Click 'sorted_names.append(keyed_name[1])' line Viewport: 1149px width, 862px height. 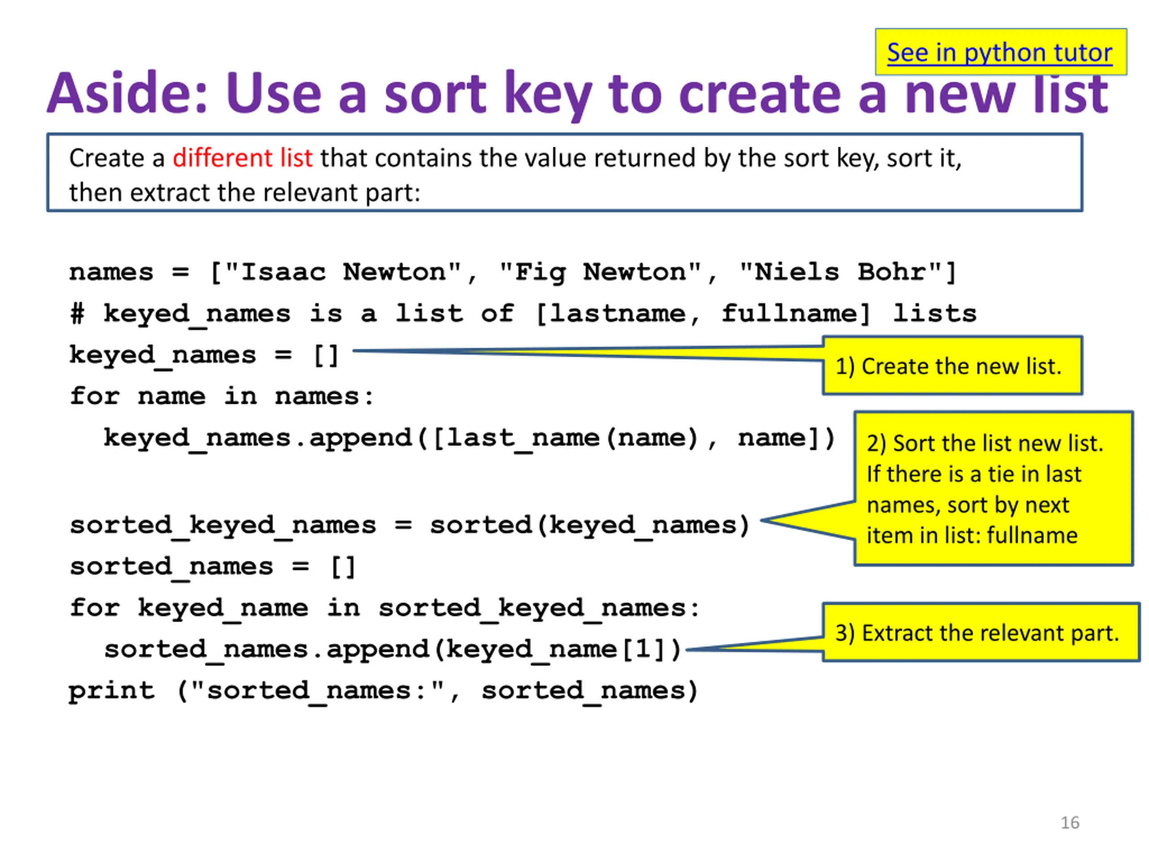393,650
